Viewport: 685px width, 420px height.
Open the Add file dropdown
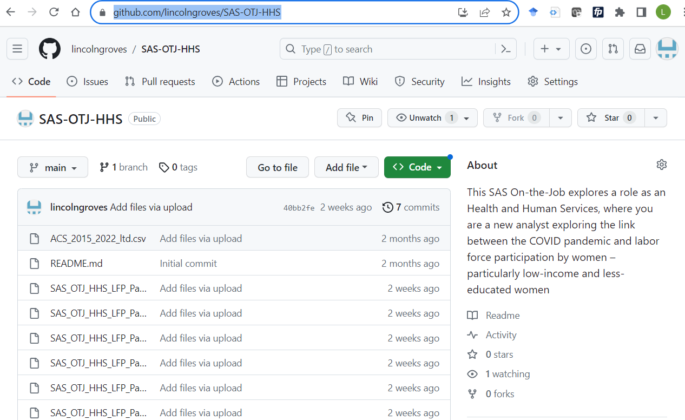click(346, 167)
